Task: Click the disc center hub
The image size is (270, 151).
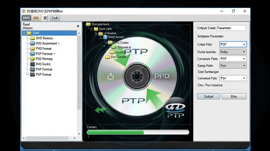Action: click(x=137, y=76)
